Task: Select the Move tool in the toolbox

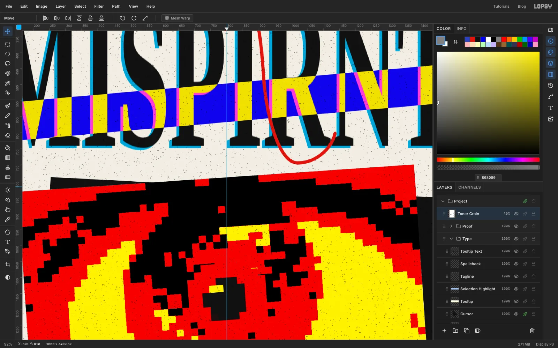Action: pyautogui.click(x=8, y=31)
